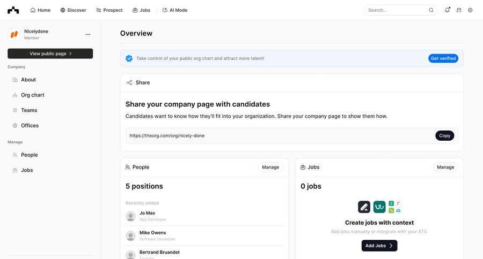Click the 0 jobs heading
Screen dimensions: 483x259
coord(311,186)
